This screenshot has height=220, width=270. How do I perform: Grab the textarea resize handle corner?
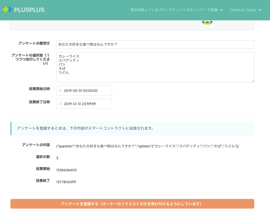point(253,81)
